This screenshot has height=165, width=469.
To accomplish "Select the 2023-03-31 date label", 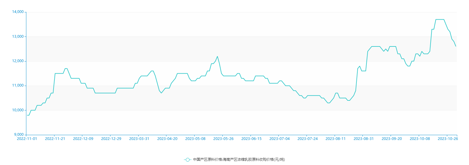I will [139, 139].
